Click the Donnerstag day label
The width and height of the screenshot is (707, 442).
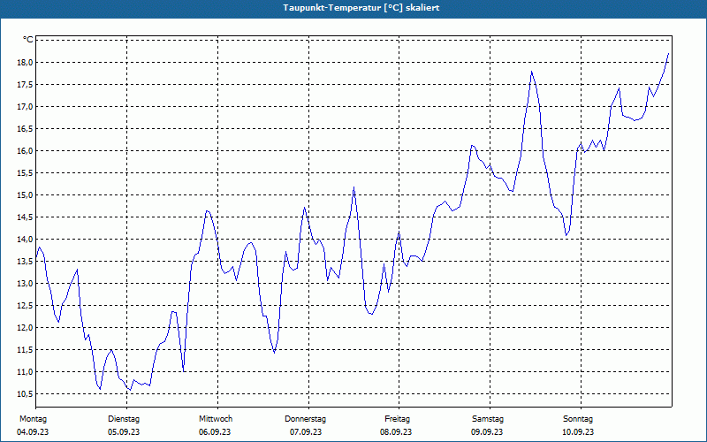[305, 419]
